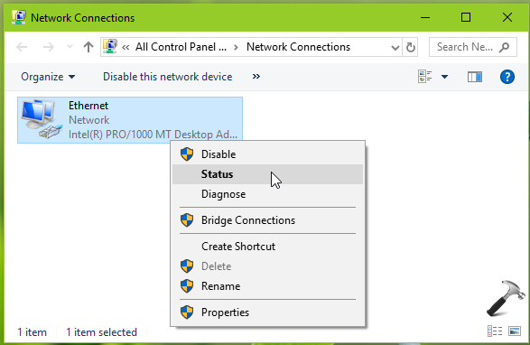Click the refresh icon in address bar
The height and width of the screenshot is (345, 530).
coord(410,47)
